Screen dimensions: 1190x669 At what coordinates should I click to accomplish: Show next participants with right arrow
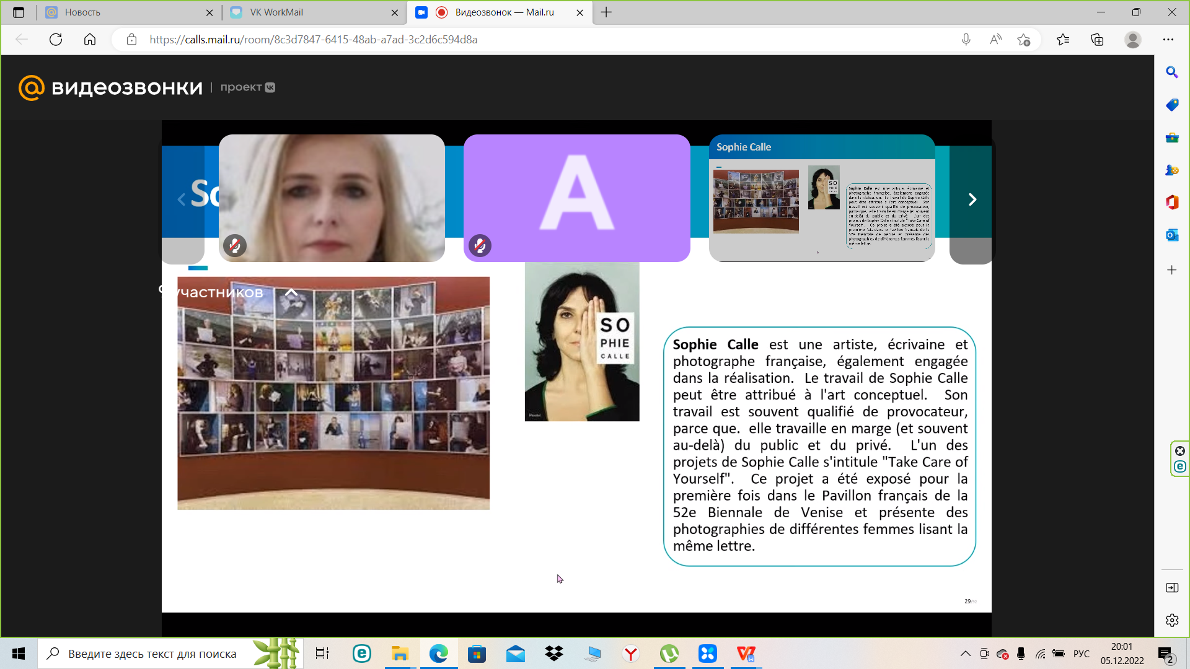click(972, 199)
